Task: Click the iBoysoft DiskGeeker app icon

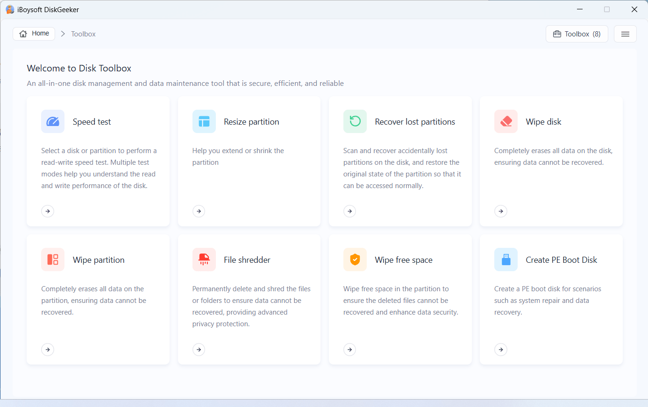Action: click(x=10, y=9)
